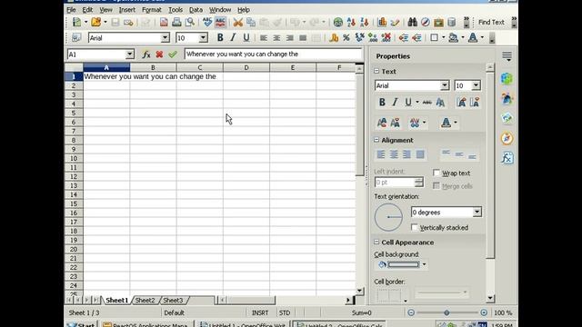Open the Data menu
582x327 pixels.
(x=196, y=10)
